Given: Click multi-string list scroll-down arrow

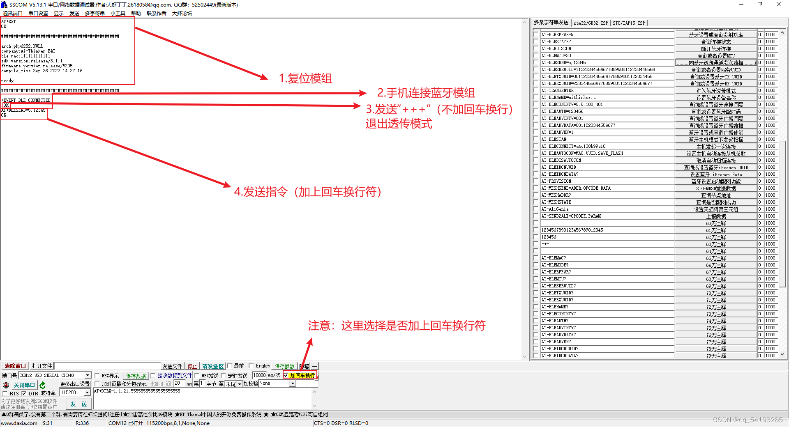Looking at the screenshot, I should 782,354.
